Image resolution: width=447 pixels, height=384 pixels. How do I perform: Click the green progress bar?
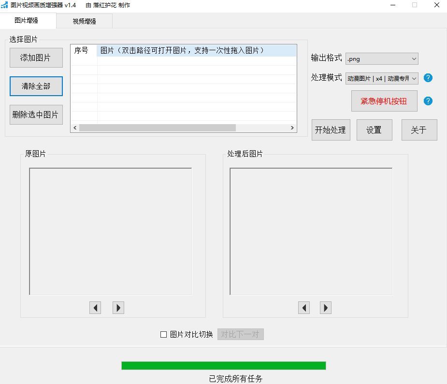[x=223, y=365]
